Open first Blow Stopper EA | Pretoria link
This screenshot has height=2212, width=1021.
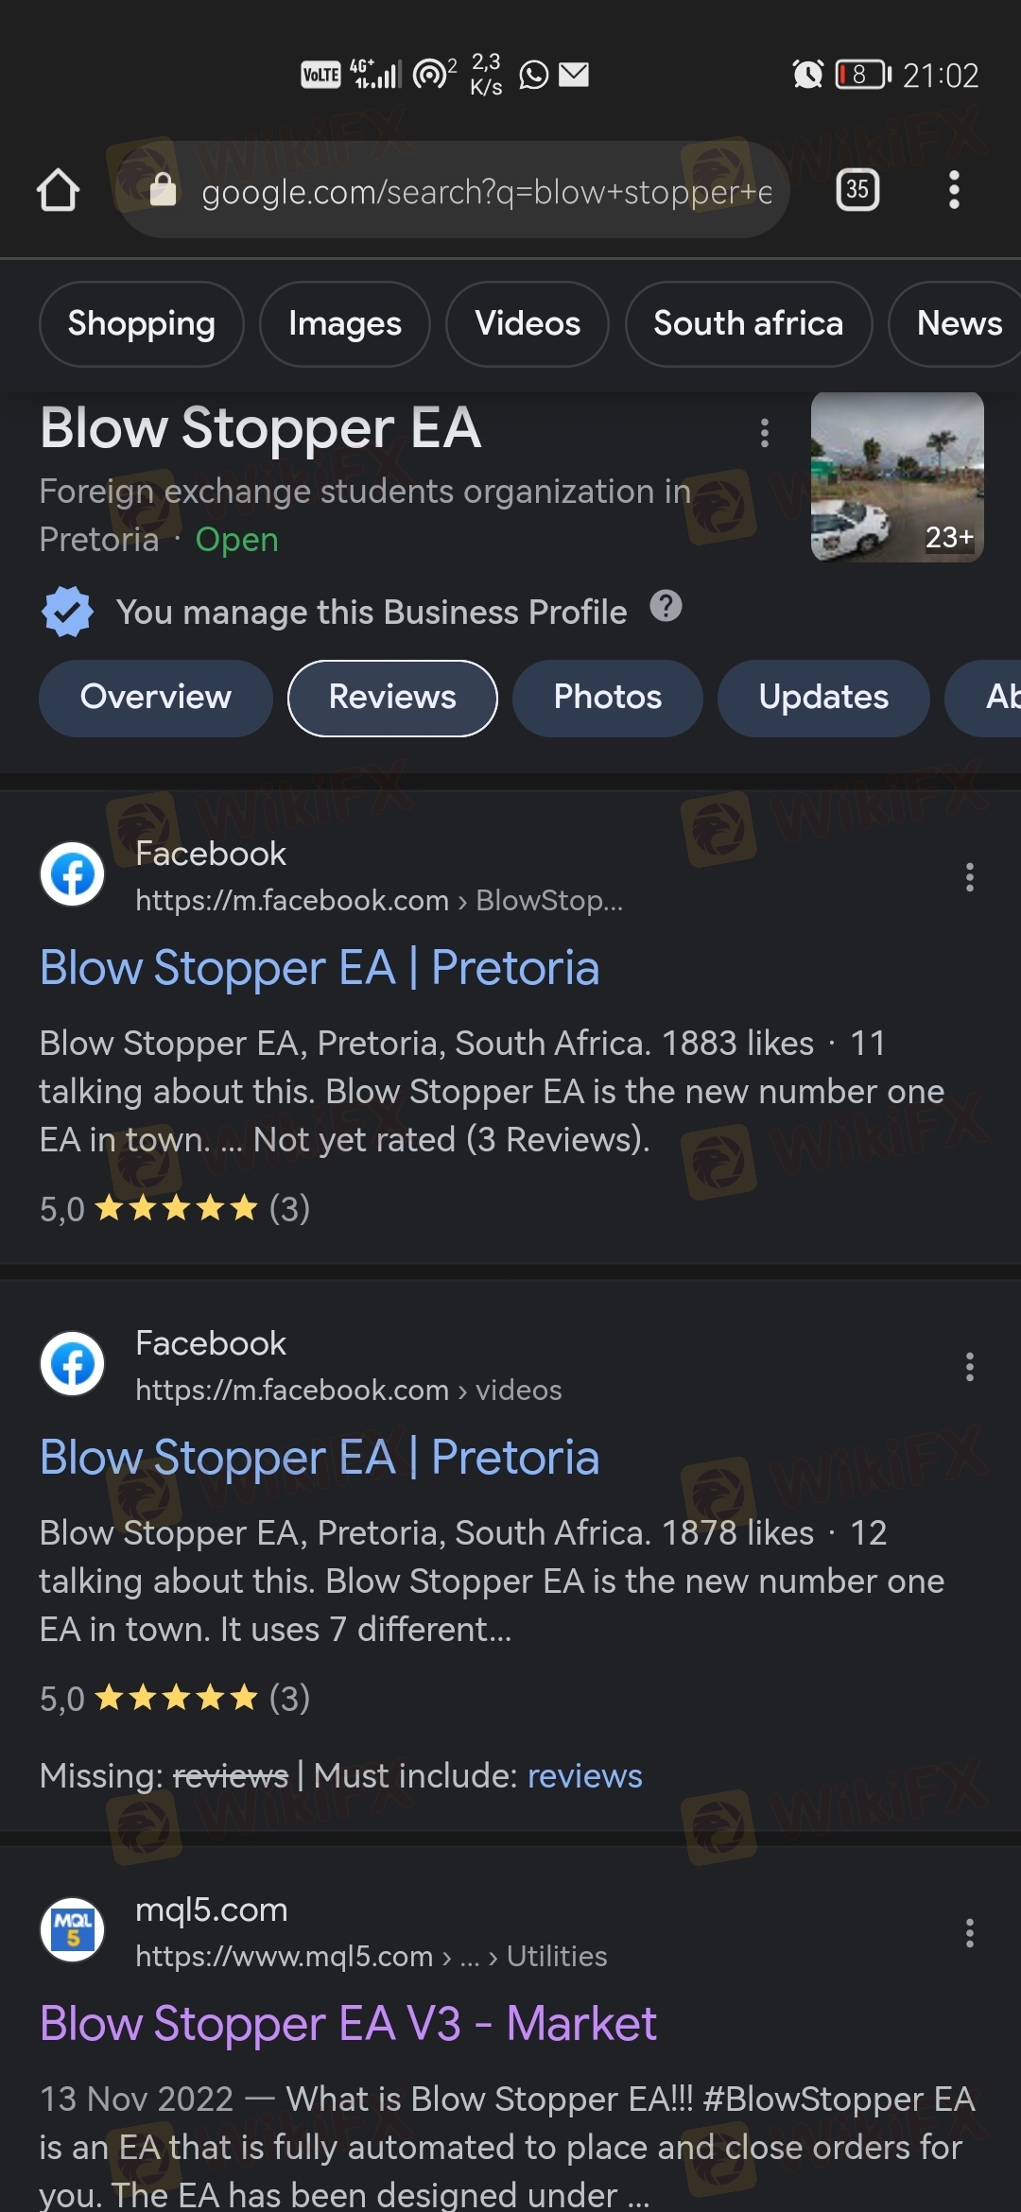(320, 968)
